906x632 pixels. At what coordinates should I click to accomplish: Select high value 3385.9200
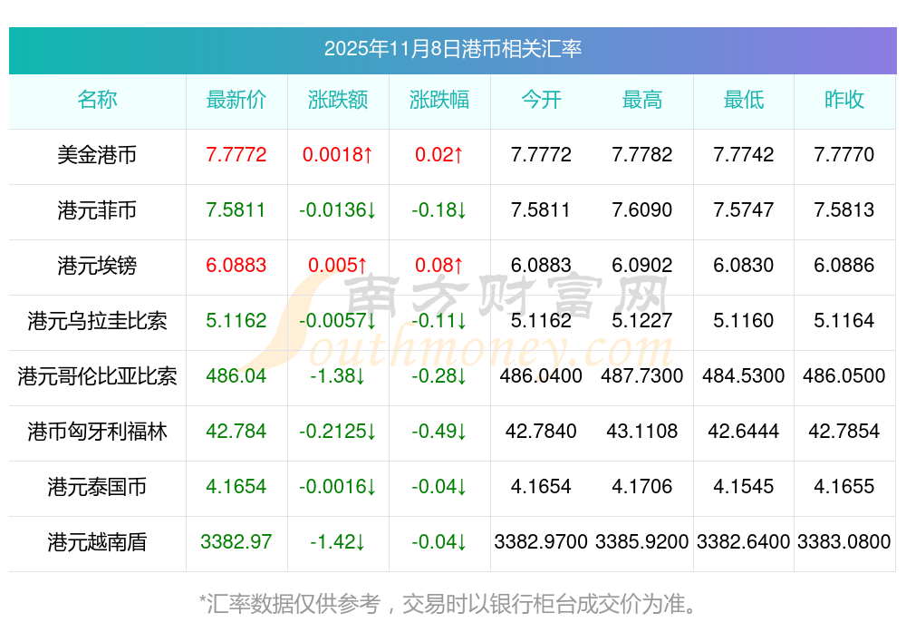click(x=642, y=542)
